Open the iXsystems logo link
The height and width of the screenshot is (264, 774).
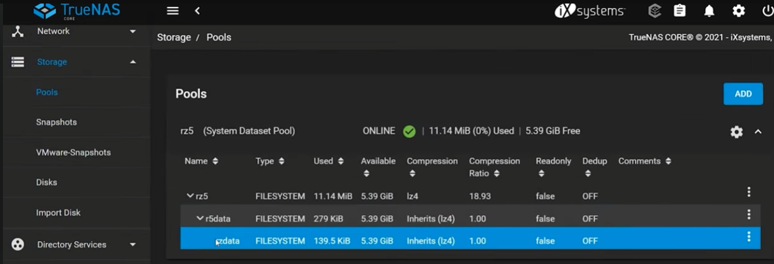pyautogui.click(x=590, y=11)
